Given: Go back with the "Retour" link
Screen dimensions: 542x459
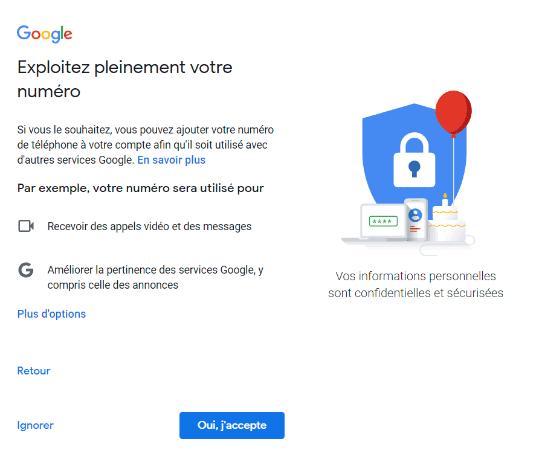Looking at the screenshot, I should (34, 371).
